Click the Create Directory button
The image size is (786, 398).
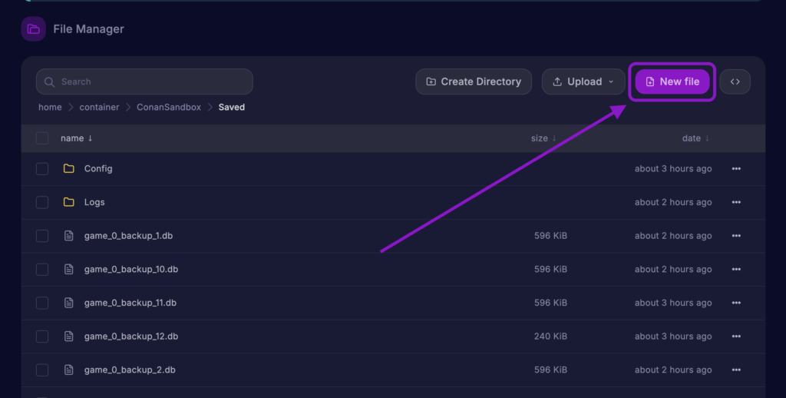473,81
